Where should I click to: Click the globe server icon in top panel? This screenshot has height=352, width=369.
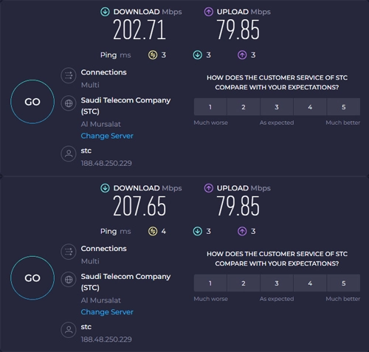pyautogui.click(x=69, y=103)
